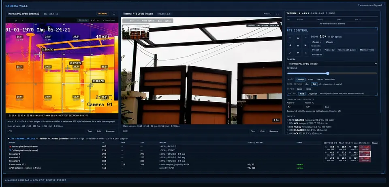Turn auto-return On

tap(307, 84)
